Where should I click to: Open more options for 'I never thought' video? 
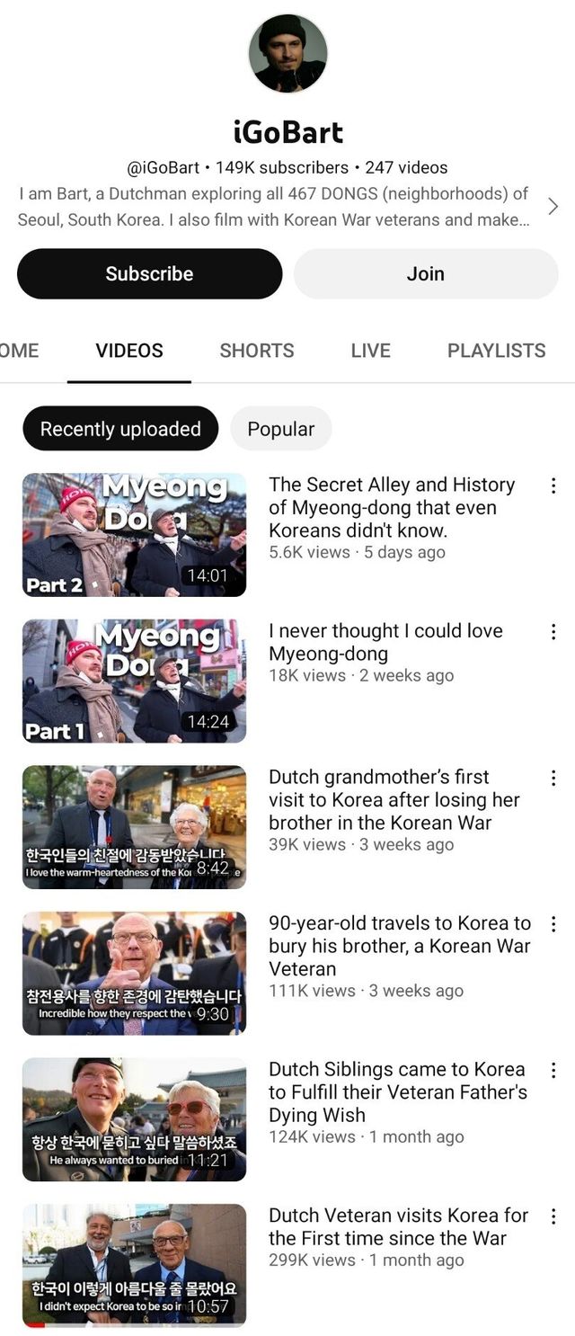point(553,632)
